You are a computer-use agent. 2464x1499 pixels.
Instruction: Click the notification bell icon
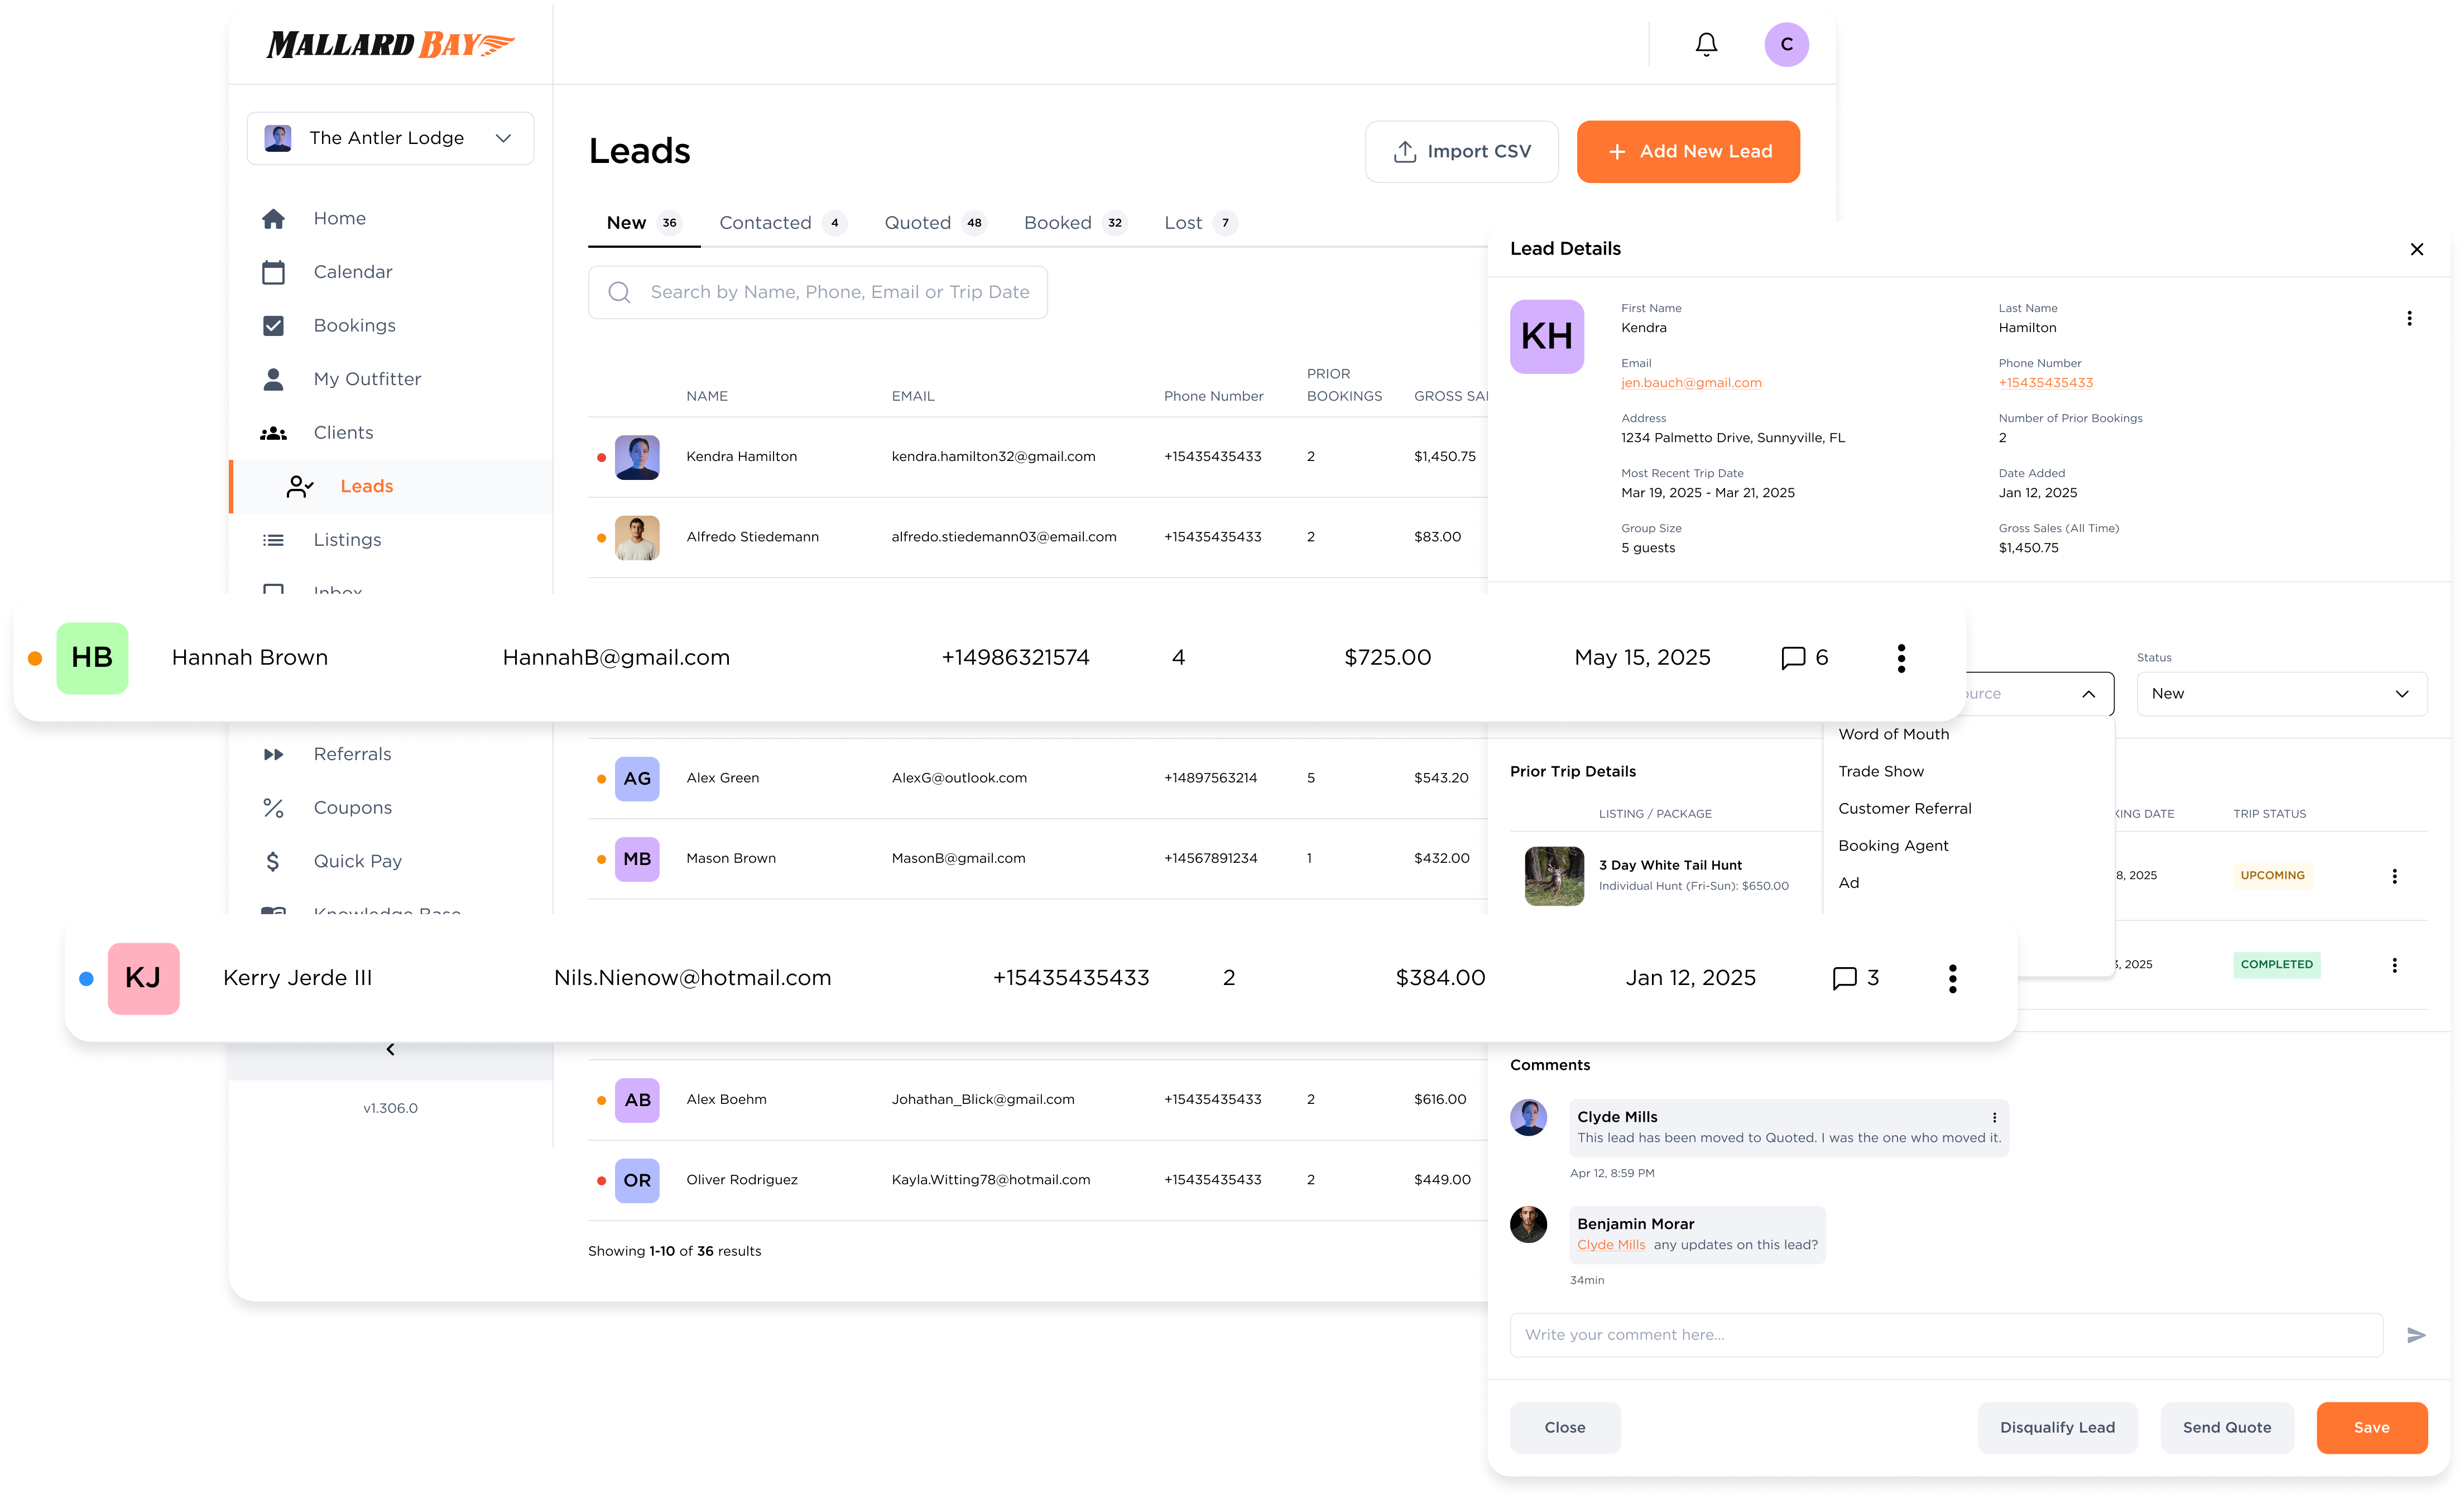click(1706, 44)
